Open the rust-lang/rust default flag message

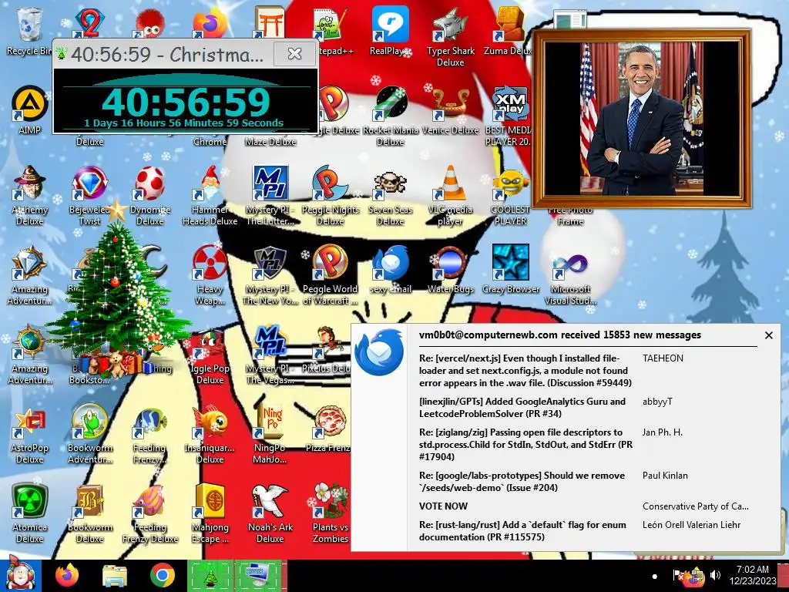pyautogui.click(x=522, y=530)
